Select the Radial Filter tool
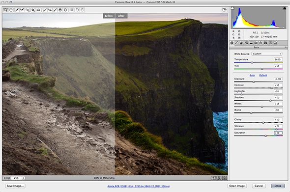The image size is (290, 192). click(65, 10)
